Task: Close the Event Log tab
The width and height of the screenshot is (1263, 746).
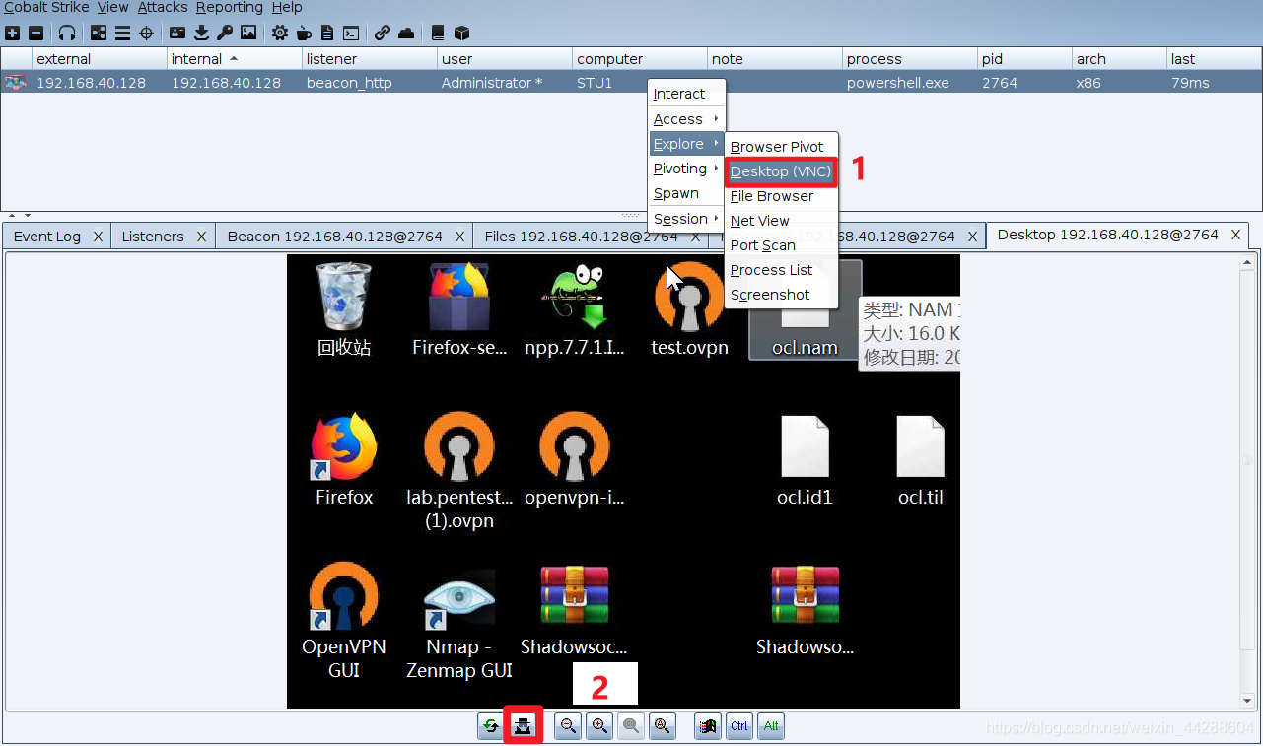Action: click(98, 237)
